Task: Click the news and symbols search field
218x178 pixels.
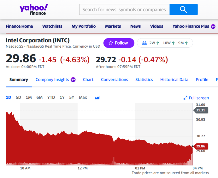Action: (124, 10)
